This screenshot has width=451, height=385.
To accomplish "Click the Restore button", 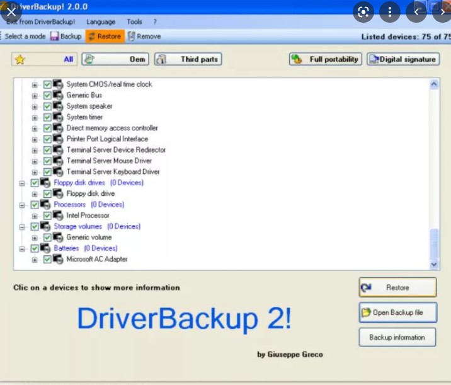I will [x=397, y=287].
